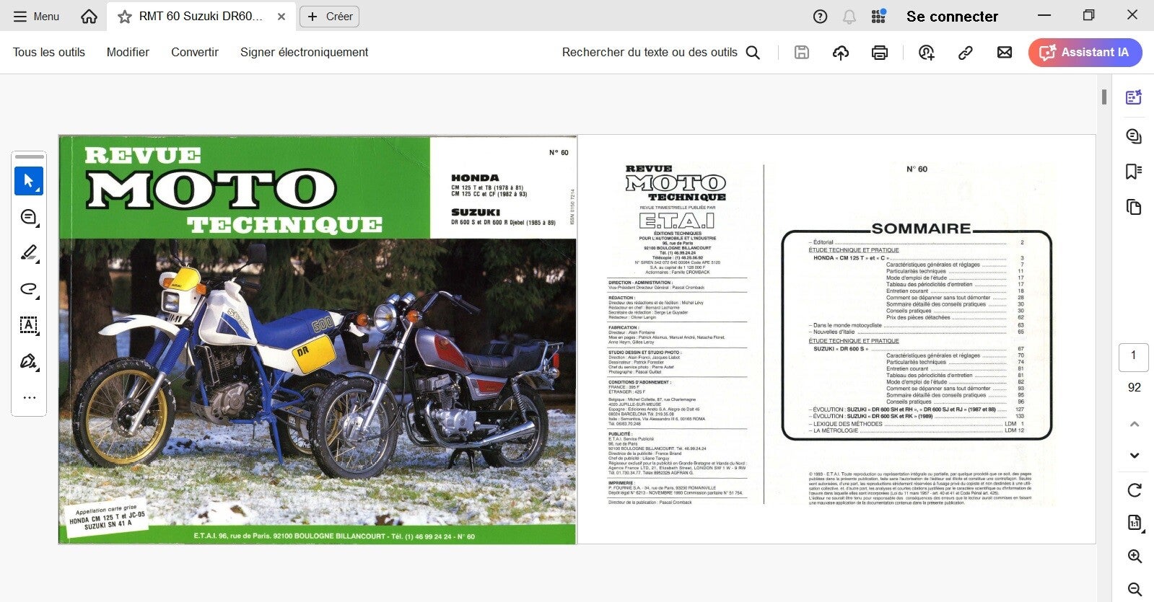
Task: Go to next page chevron
Action: 1135,456
